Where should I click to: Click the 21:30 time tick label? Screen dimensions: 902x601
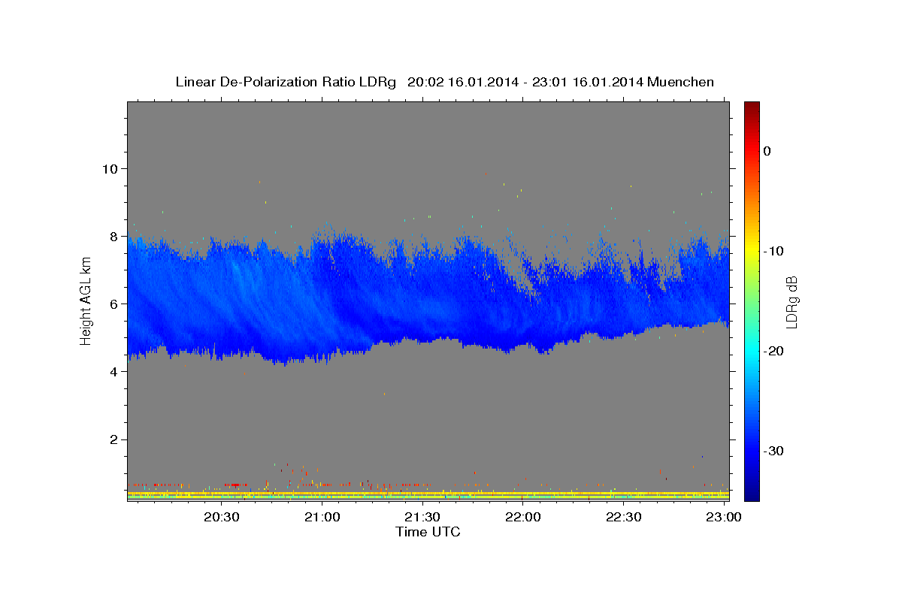tap(423, 517)
